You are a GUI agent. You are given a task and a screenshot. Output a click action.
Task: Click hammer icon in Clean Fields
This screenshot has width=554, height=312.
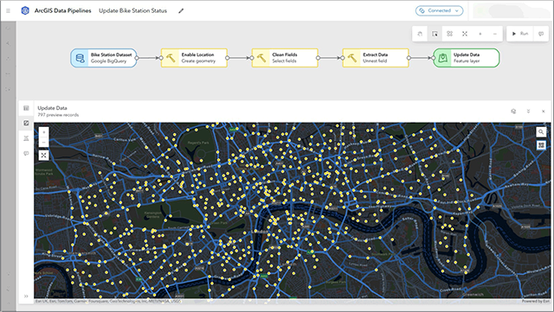pos(261,58)
